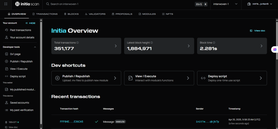Click the arrow on Publish / Republish card
The width and height of the screenshot is (278, 129).
115,78
